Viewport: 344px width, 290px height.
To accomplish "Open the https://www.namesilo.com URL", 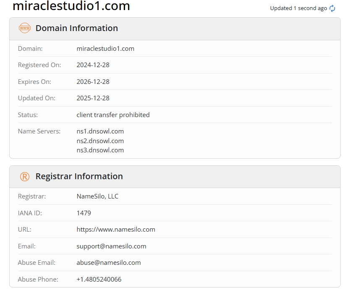I will tap(116, 230).
